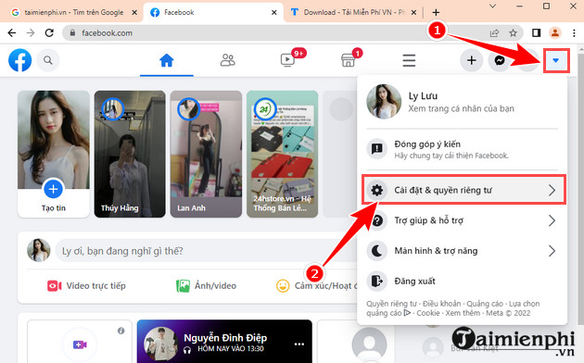Bookmark the page with the star icon
Screen dimensions: 584x363
pos(513,33)
